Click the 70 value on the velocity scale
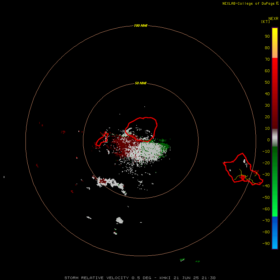Screen dimensions: 280x280 267,59
